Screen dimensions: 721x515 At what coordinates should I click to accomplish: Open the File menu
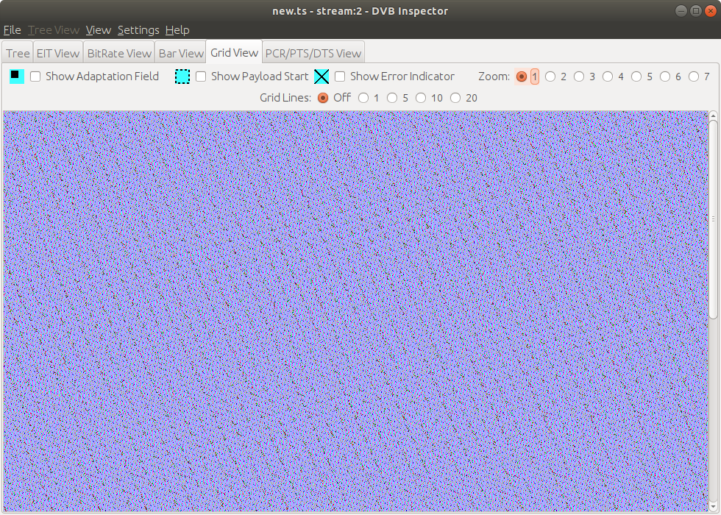pyautogui.click(x=12, y=30)
